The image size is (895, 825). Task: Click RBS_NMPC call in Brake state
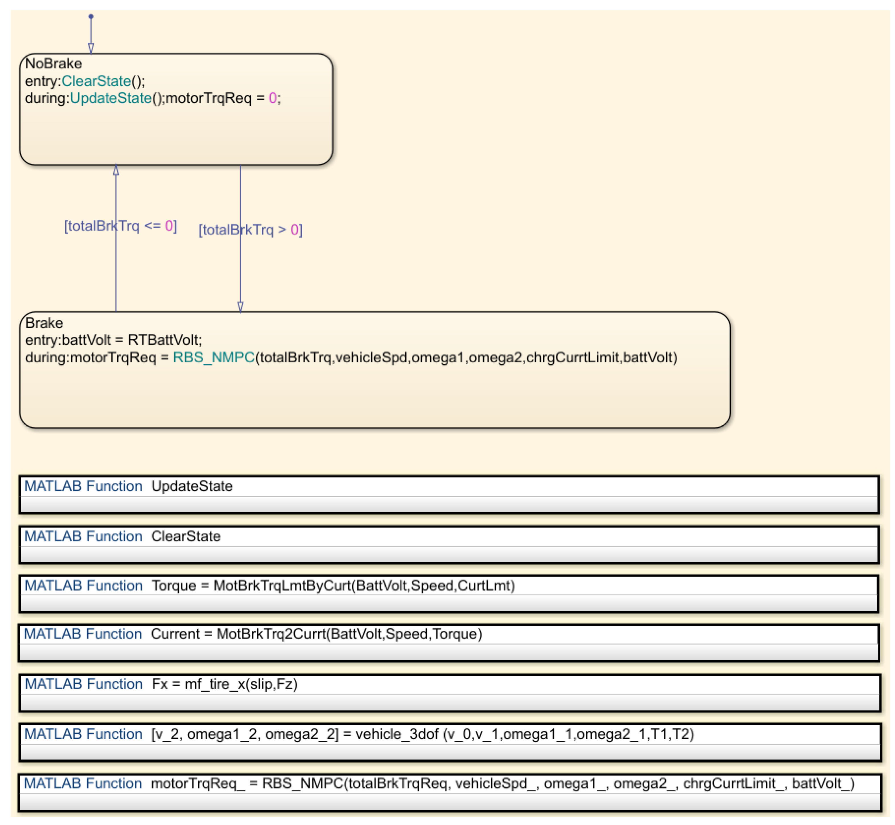(213, 357)
